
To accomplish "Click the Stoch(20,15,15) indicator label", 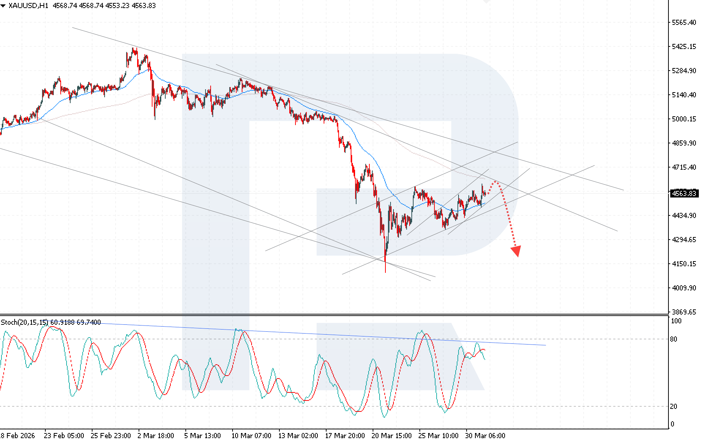I will click(x=24, y=322).
